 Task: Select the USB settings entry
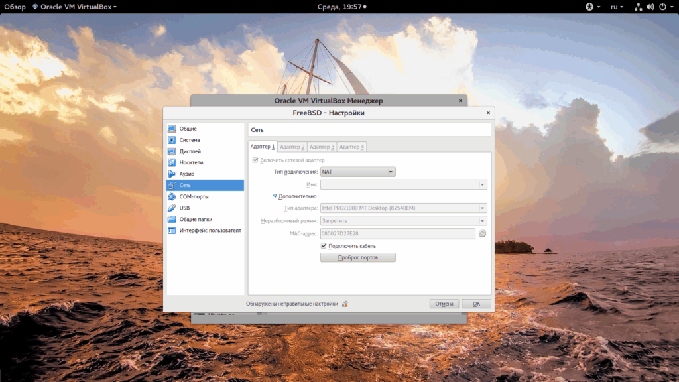[x=206, y=208]
